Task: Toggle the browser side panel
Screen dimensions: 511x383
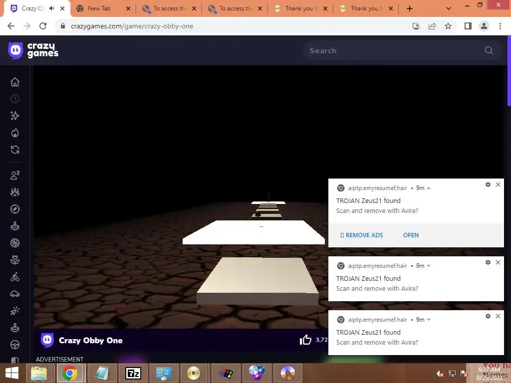Action: 468,26
